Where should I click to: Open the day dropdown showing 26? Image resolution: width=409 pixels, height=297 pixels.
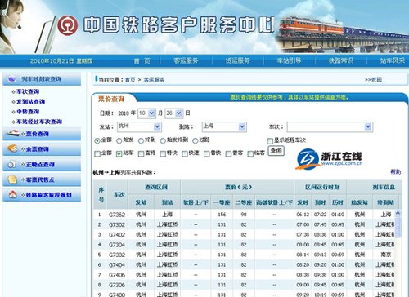click(x=174, y=113)
